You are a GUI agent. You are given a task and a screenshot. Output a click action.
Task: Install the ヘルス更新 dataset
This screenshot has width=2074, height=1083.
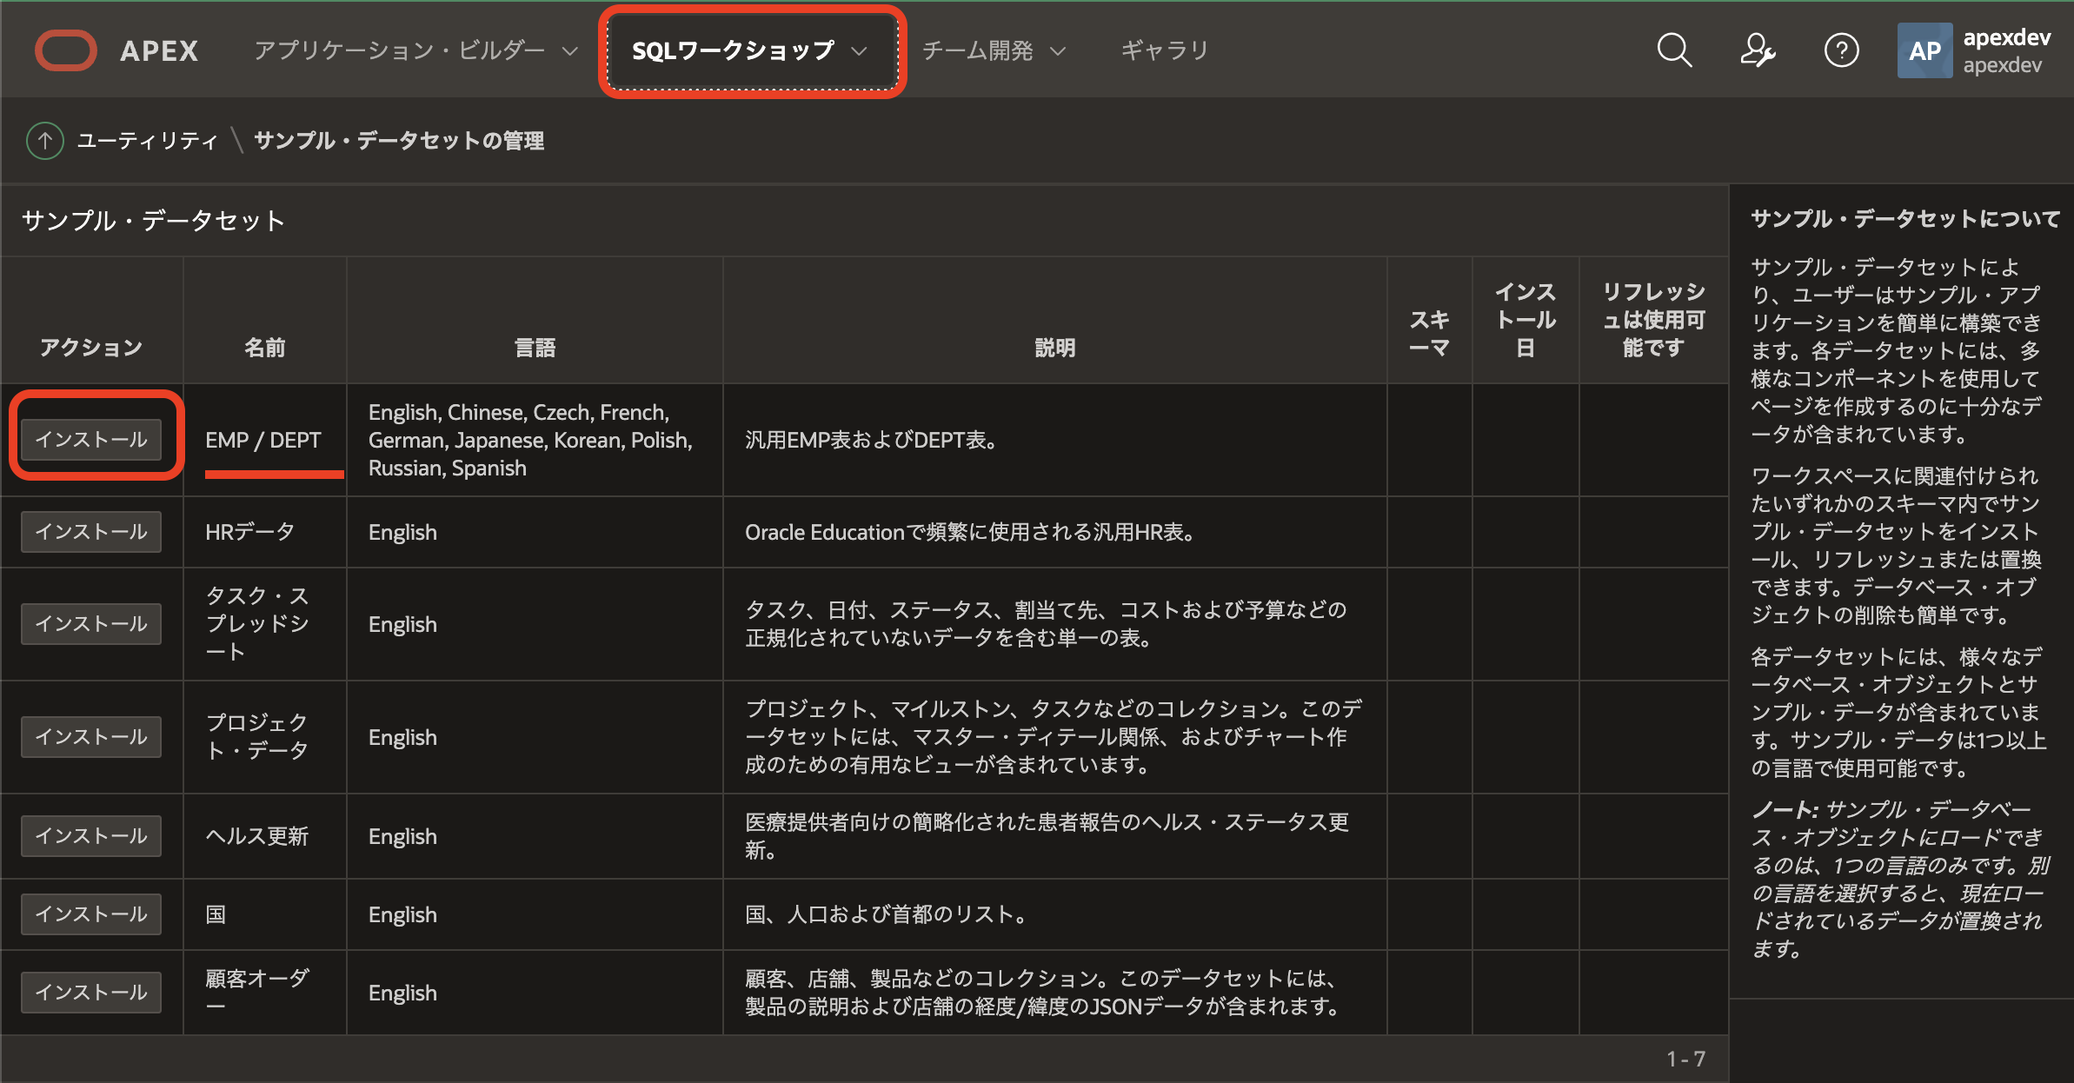pyautogui.click(x=91, y=836)
